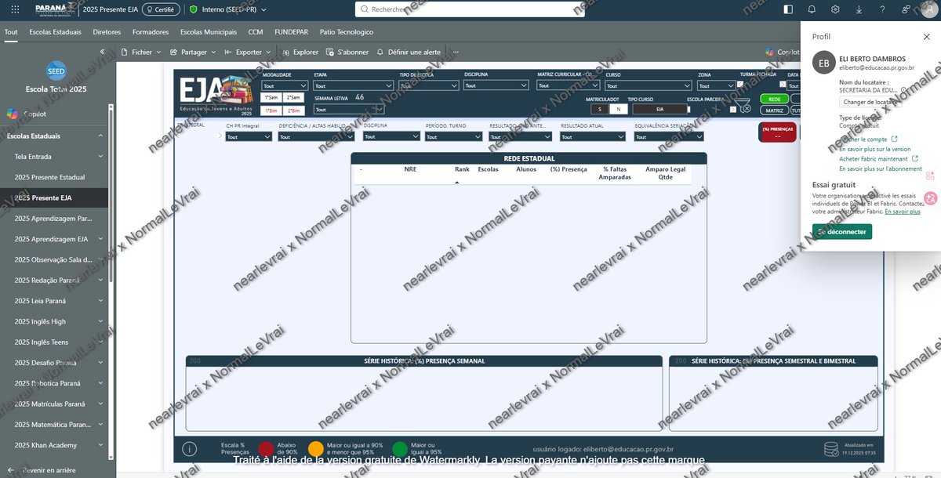Click Explorer in the toolbar

300,53
